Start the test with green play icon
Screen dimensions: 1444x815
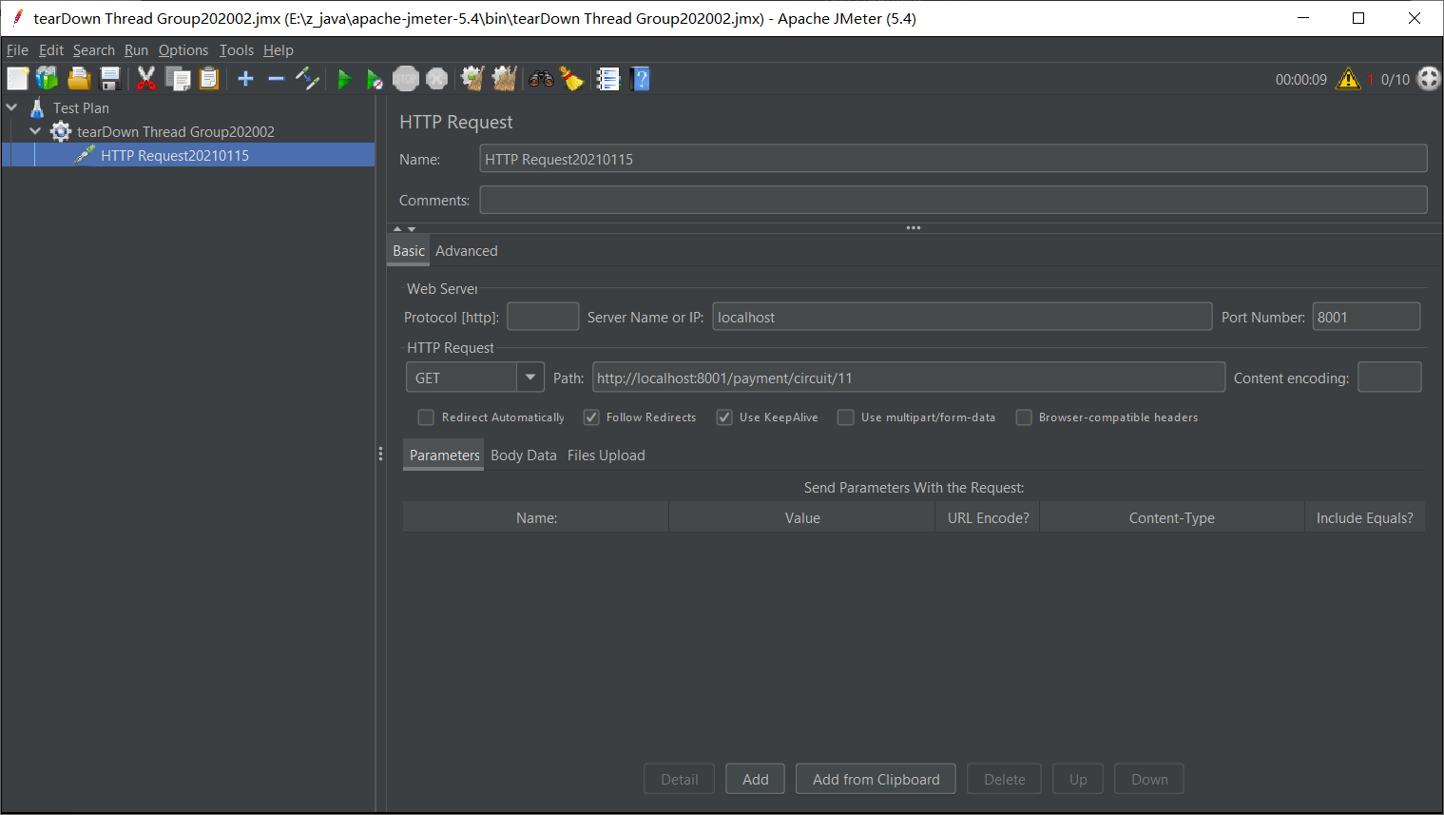click(x=344, y=79)
